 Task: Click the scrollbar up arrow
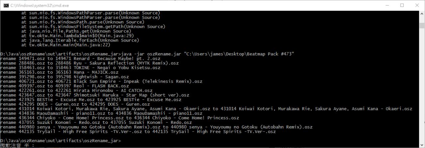422,13
